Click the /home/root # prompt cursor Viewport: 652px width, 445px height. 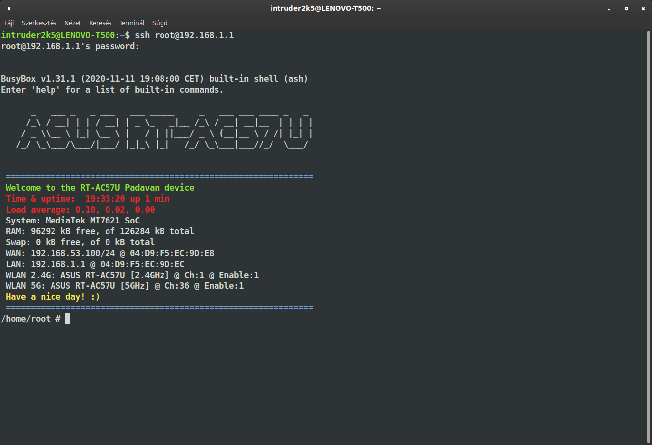tap(68, 319)
